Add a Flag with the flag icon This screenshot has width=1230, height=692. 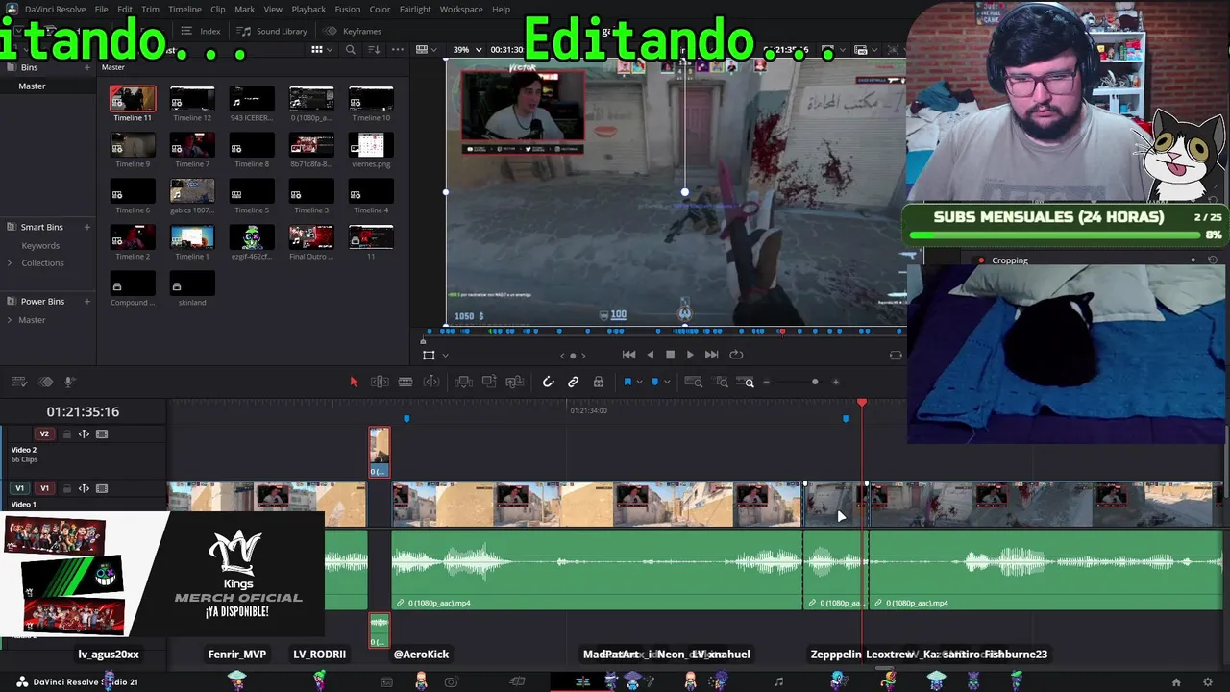[x=627, y=383]
